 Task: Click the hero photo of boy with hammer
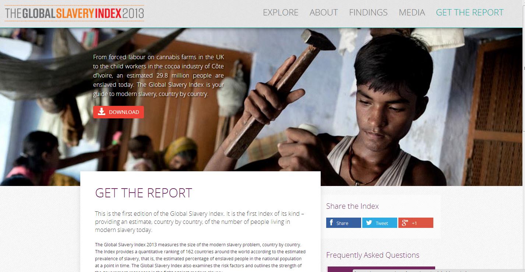tap(368, 107)
